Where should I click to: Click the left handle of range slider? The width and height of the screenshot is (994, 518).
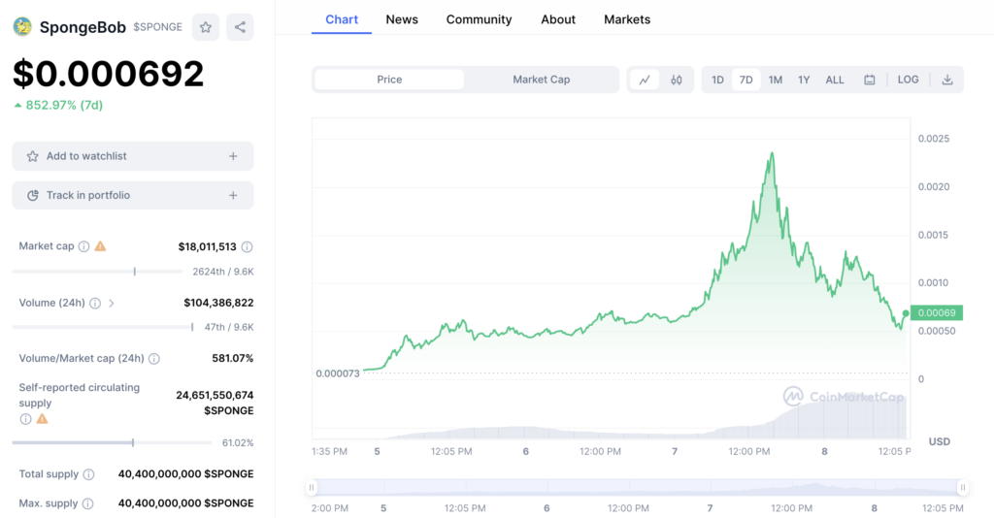[x=312, y=488]
